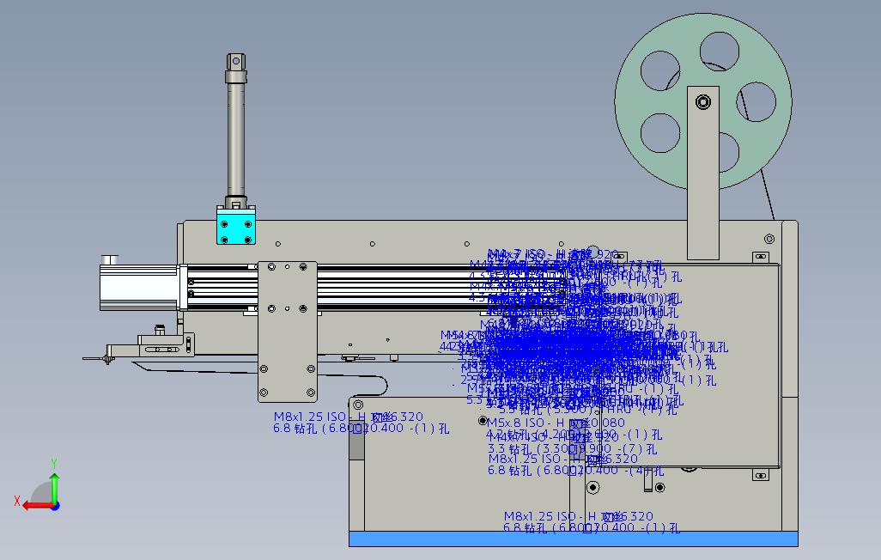This screenshot has width=881, height=560.
Task: Select the vertical reel support bracket
Action: coord(703,173)
